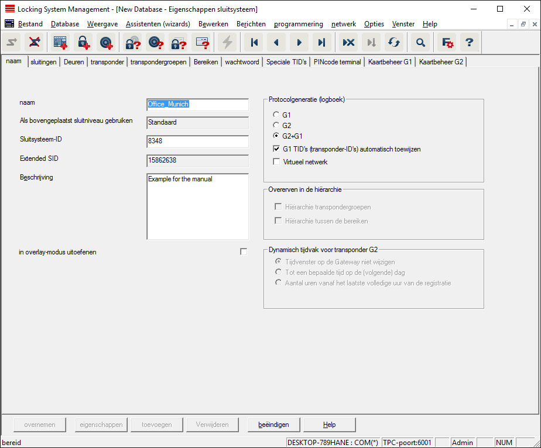Switch to the transpondergroepen tab

[x=158, y=62]
